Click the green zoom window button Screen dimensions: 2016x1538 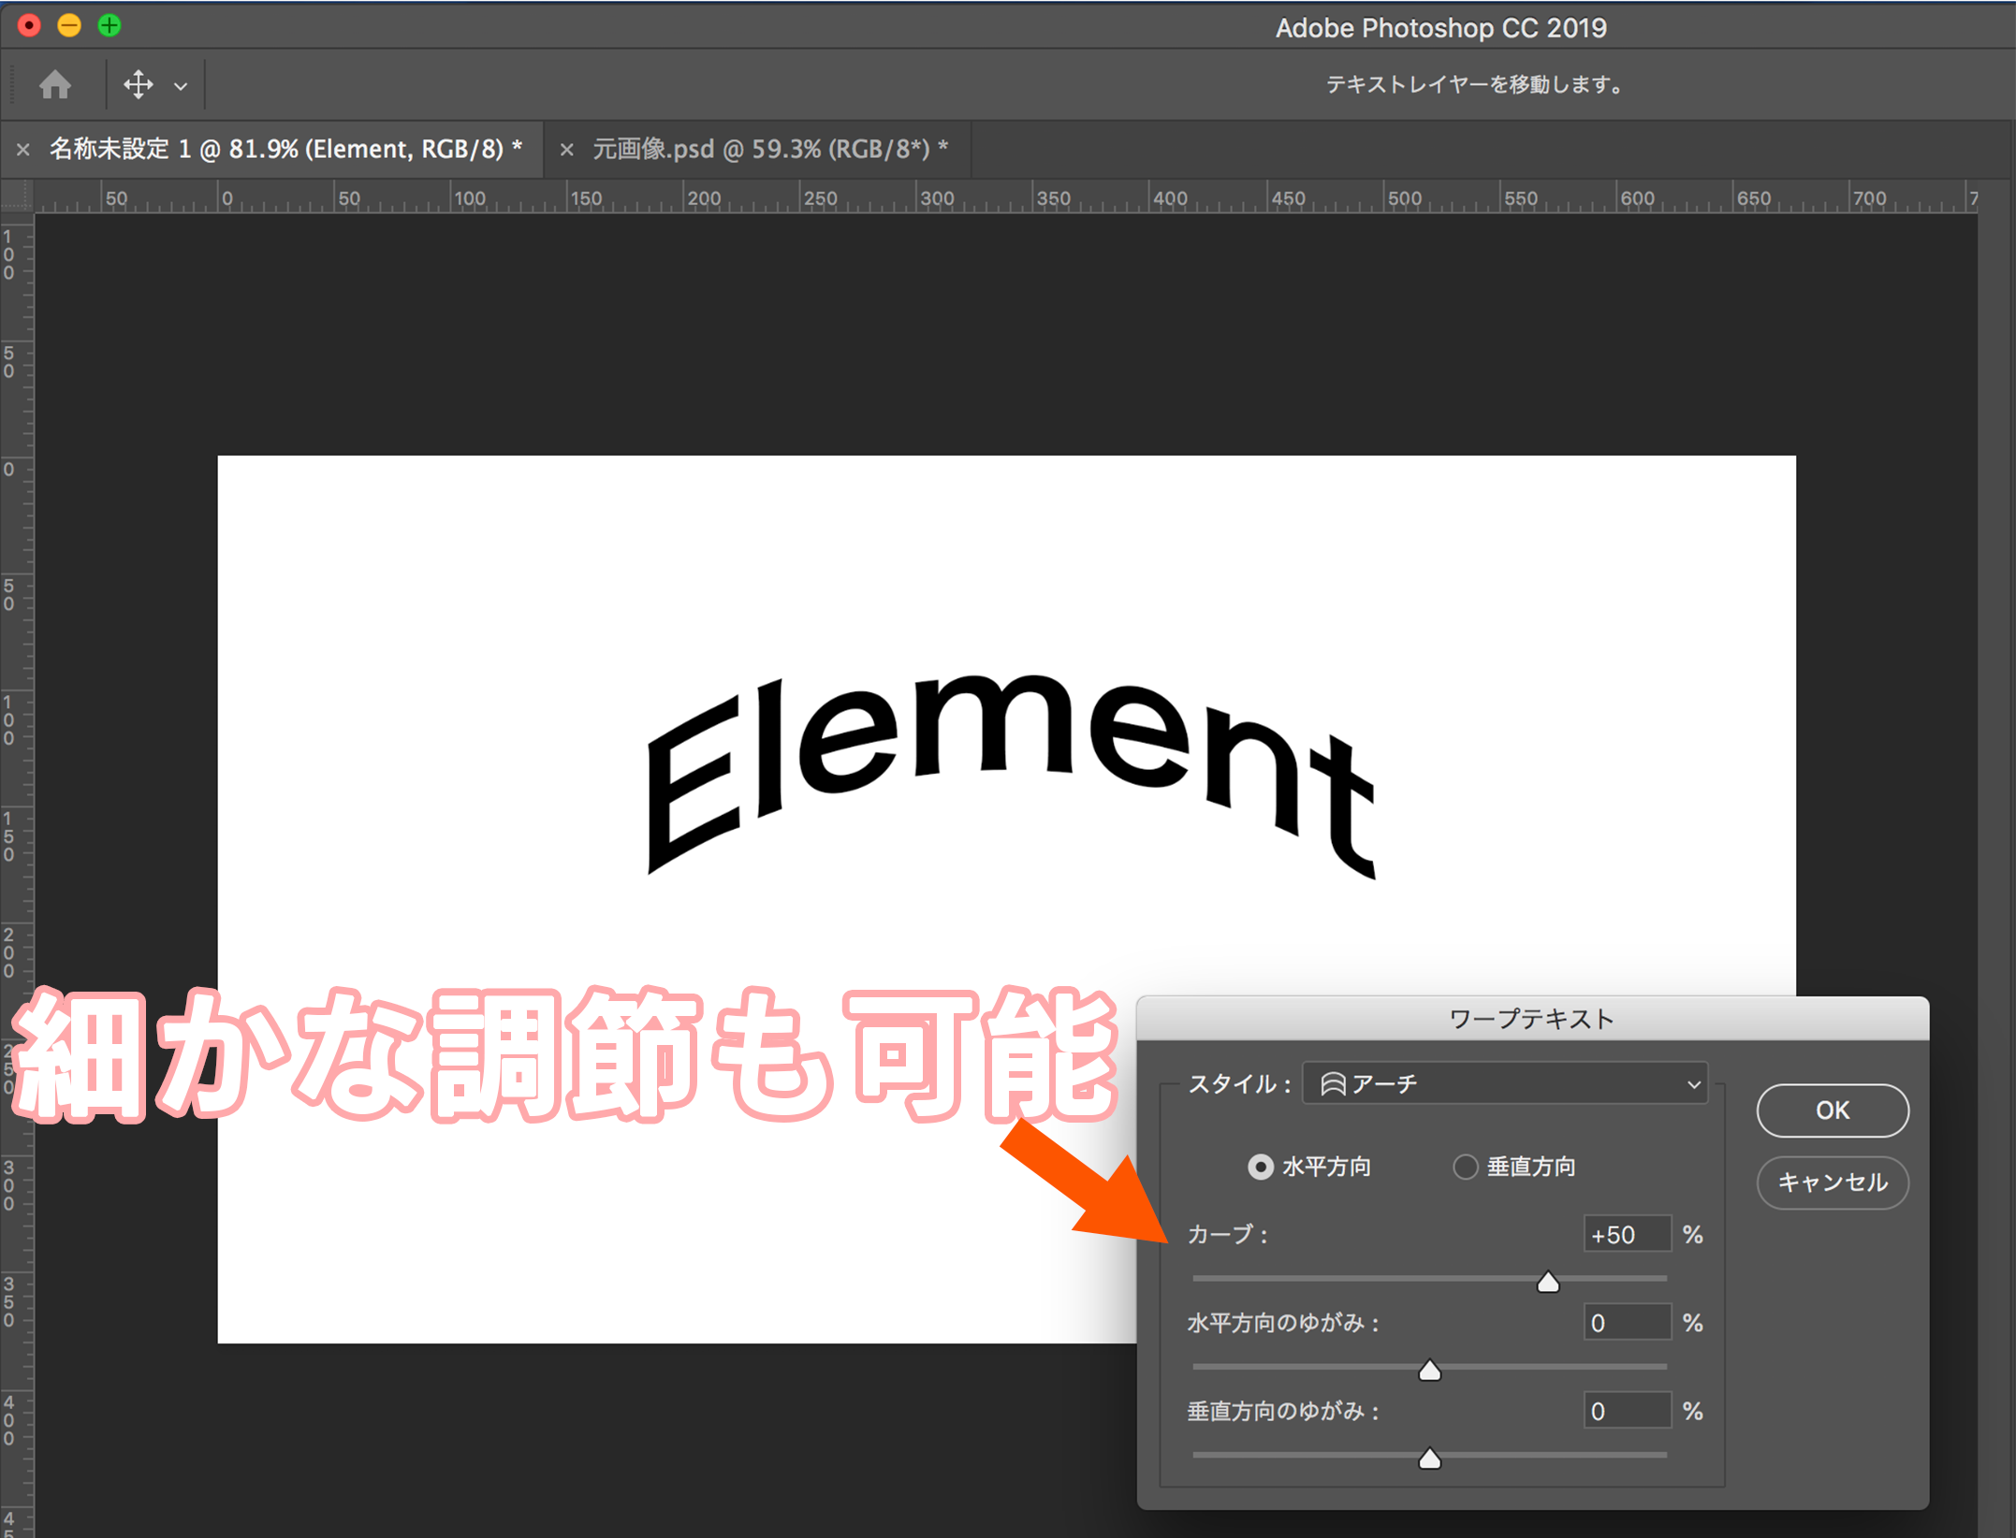pyautogui.click(x=110, y=25)
